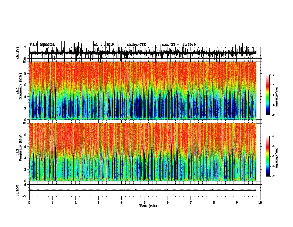Image resolution: width=293 pixels, height=227 pixels.
Task: Click the ch.1 voltage waveform trace
Action: point(143,53)
